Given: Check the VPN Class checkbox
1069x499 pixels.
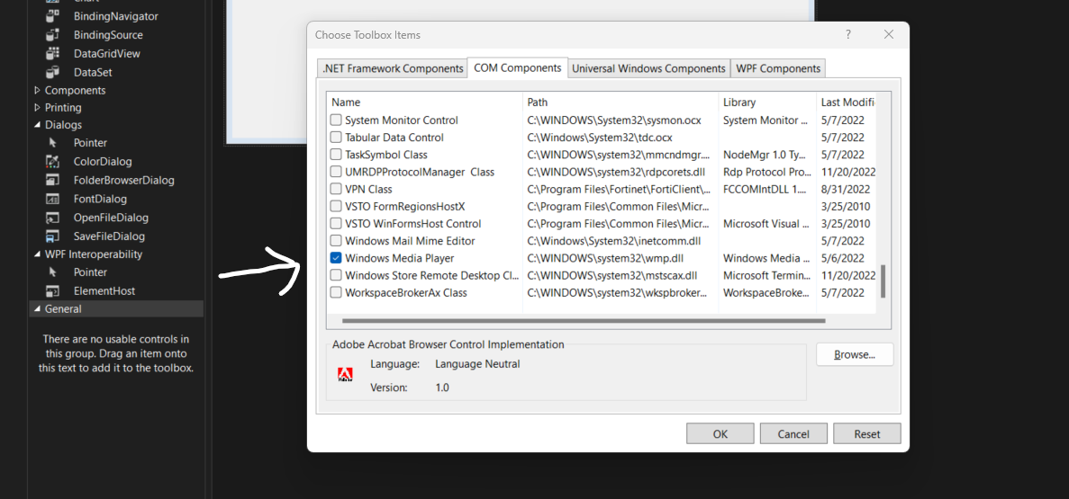Looking at the screenshot, I should pyautogui.click(x=335, y=189).
